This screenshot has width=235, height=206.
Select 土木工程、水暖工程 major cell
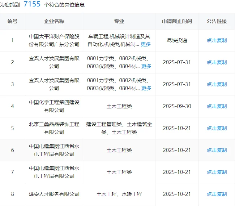[119, 194]
